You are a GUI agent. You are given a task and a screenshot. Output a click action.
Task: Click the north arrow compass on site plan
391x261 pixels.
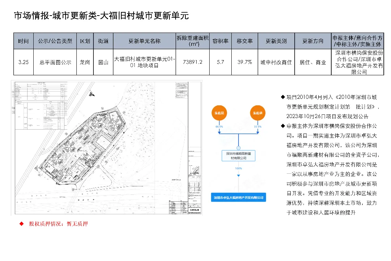click(x=92, y=94)
